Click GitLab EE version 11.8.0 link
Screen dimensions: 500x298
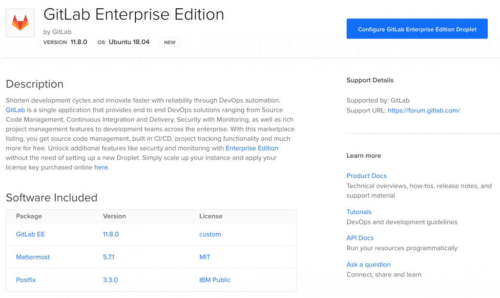[111, 234]
